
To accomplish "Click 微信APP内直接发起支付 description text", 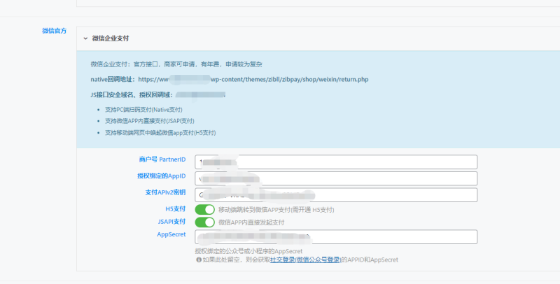I will 251,222.
